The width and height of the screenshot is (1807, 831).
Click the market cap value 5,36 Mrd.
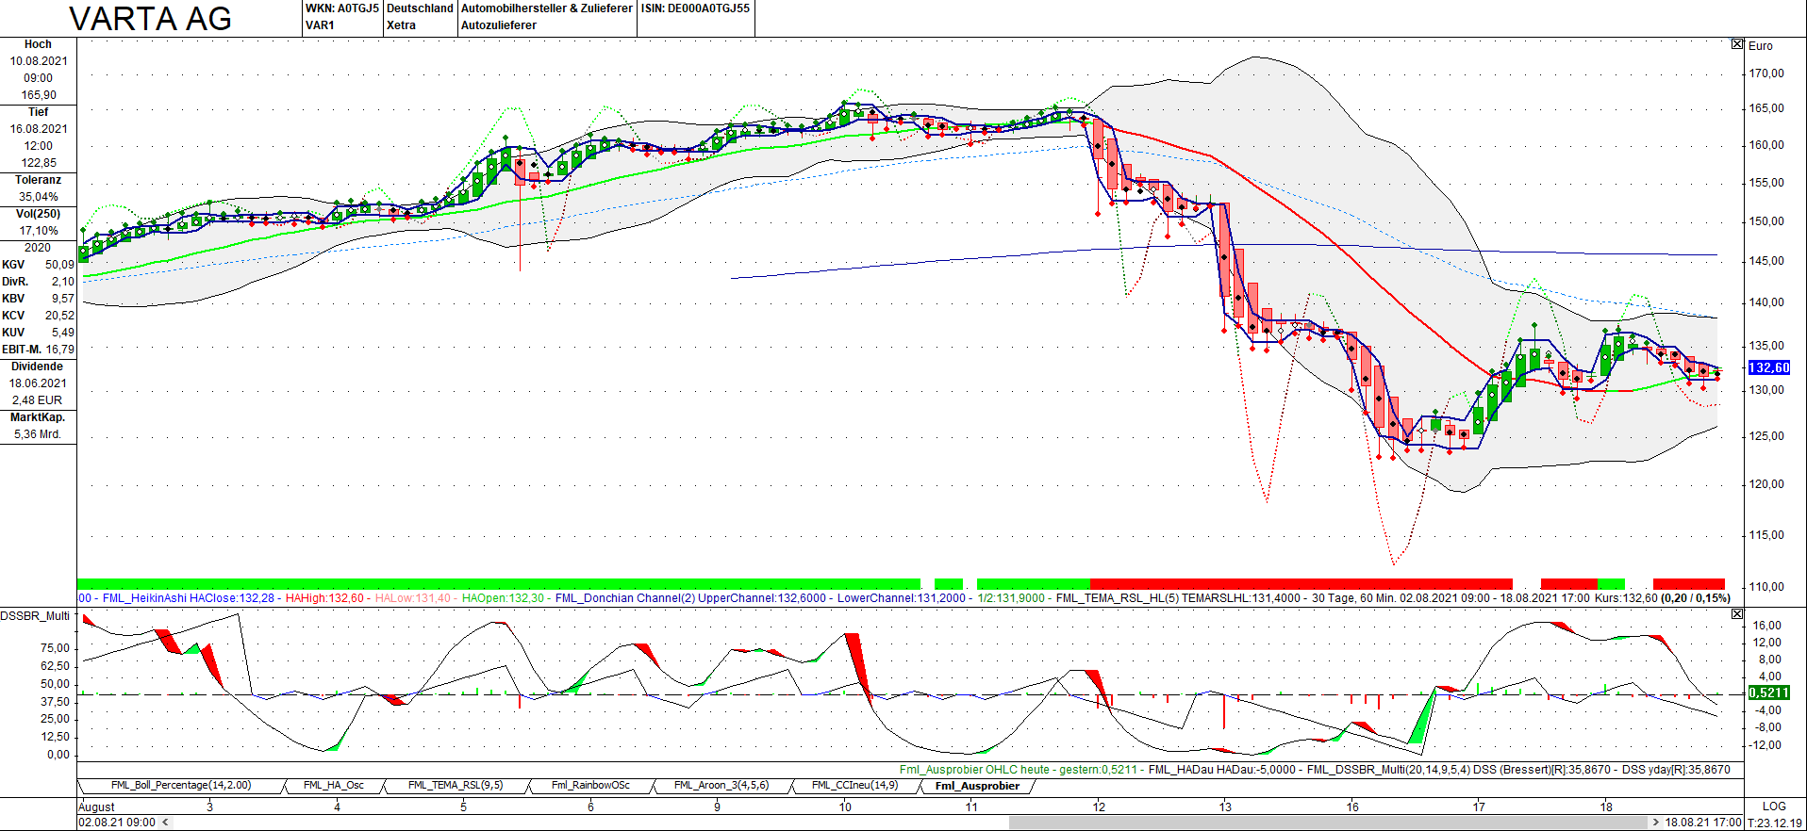coord(38,434)
